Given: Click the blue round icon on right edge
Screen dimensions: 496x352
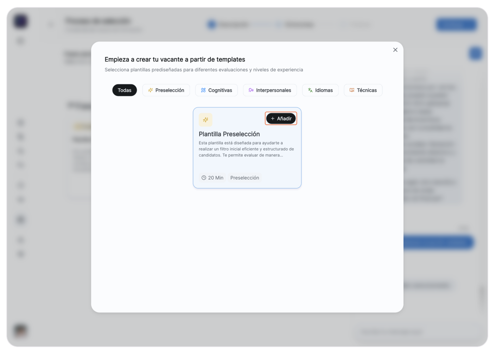Looking at the screenshot, I should 476,54.
